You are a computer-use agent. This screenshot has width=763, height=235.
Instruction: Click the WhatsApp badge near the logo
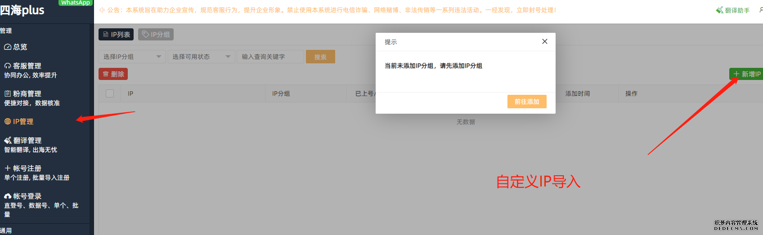coord(75,3)
